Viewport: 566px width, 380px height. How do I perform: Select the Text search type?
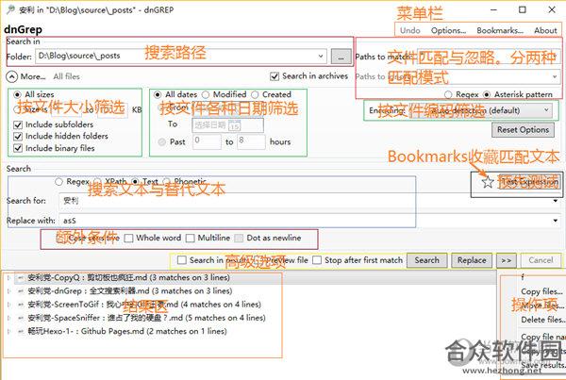click(x=135, y=182)
